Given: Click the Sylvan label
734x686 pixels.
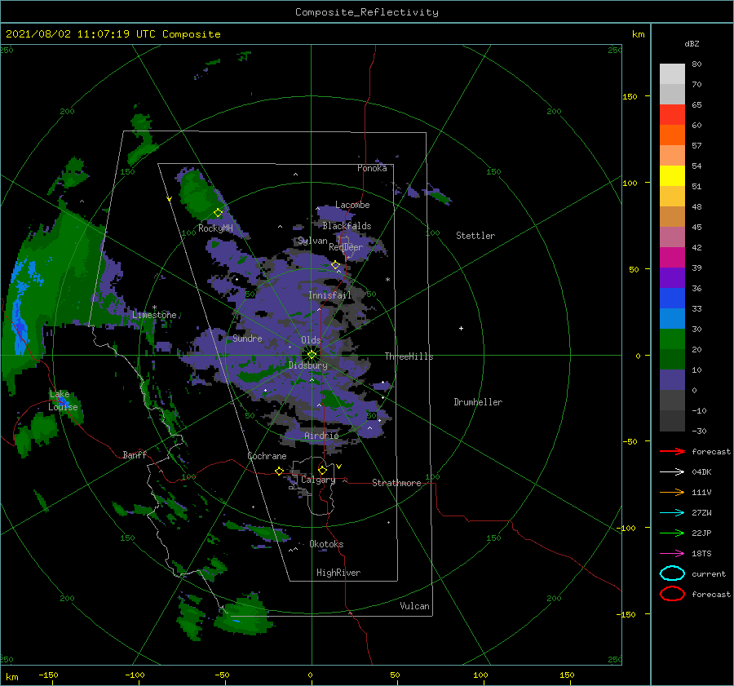Looking at the screenshot, I should click(x=312, y=241).
